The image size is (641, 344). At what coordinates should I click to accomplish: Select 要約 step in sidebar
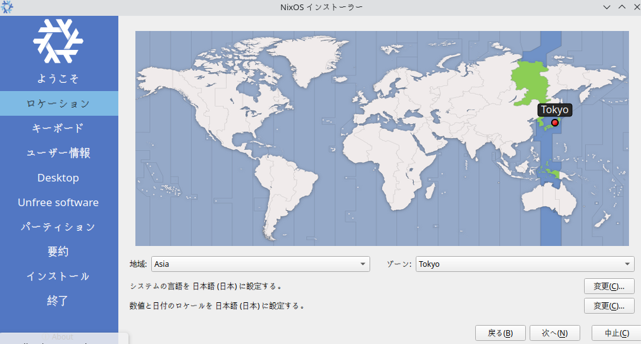coord(59,252)
